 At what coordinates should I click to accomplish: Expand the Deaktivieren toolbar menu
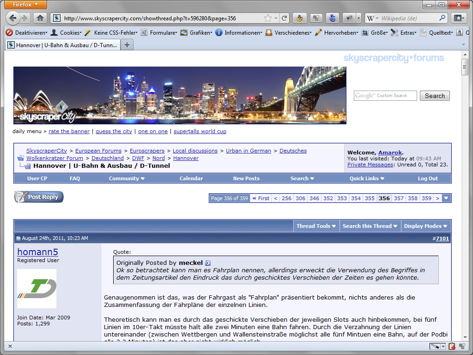[x=26, y=32]
